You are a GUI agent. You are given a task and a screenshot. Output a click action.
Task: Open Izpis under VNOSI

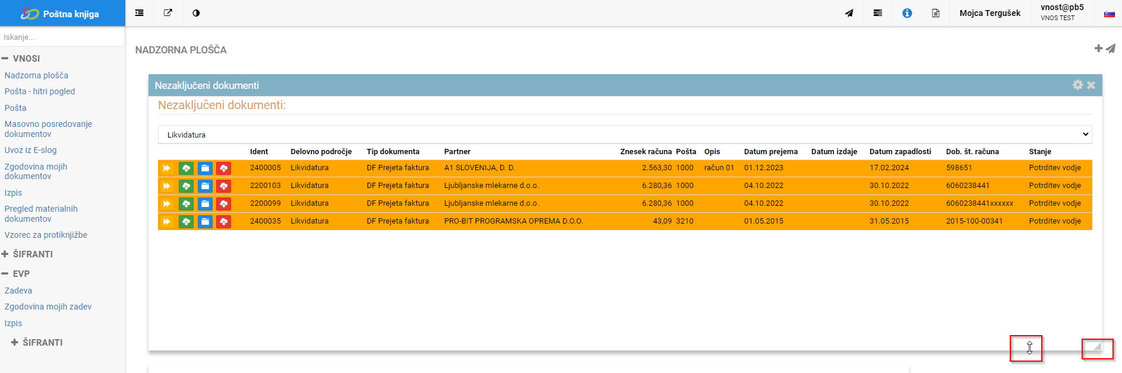pyautogui.click(x=13, y=193)
